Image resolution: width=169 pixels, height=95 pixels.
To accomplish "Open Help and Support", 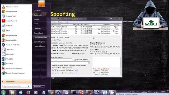I will point(40,46).
